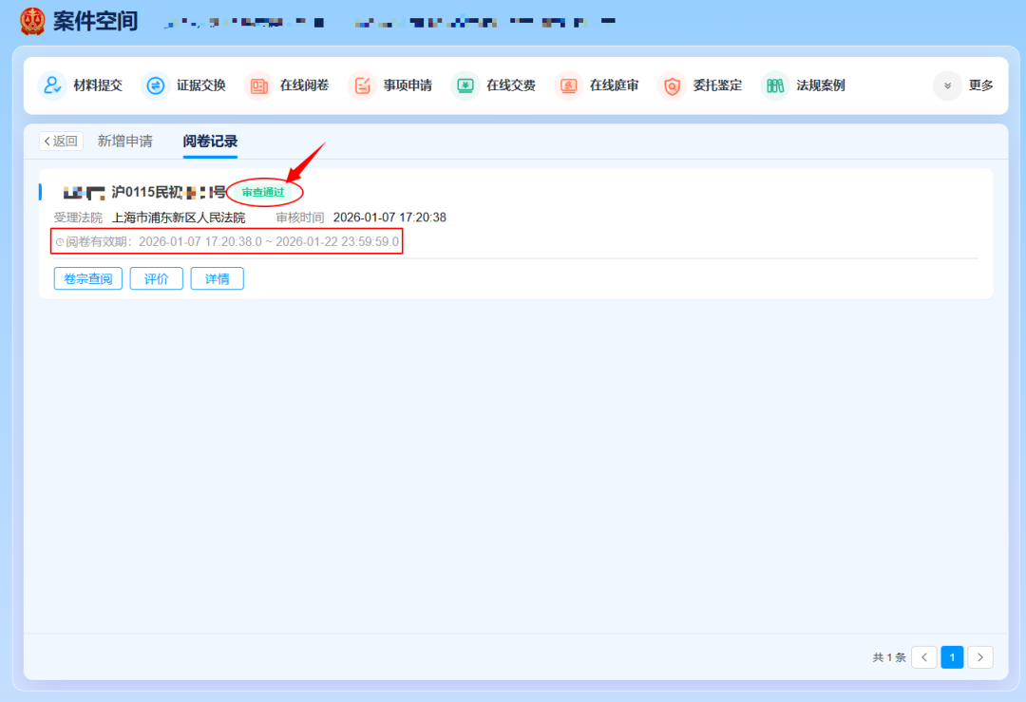Open the 在线交费 icon
Screen dimensions: 1026x702
coord(465,85)
